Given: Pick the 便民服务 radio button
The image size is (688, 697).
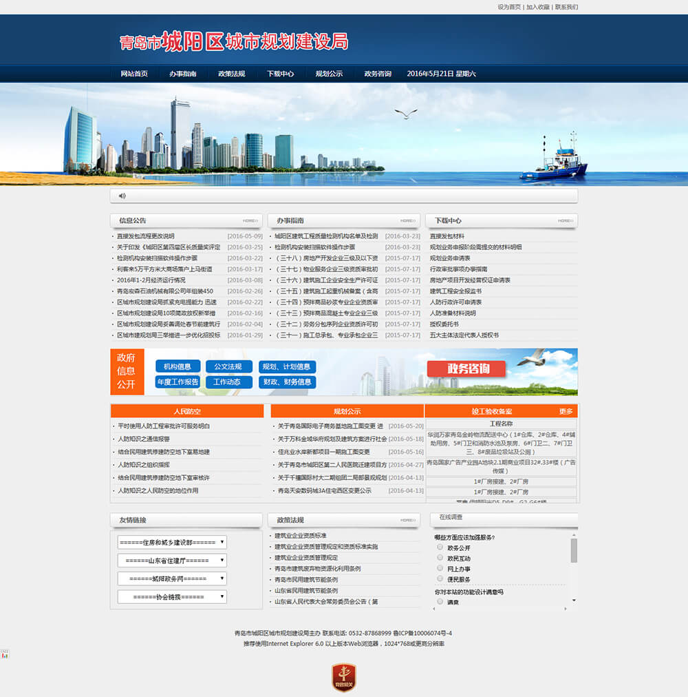Looking at the screenshot, I should click(x=440, y=579).
